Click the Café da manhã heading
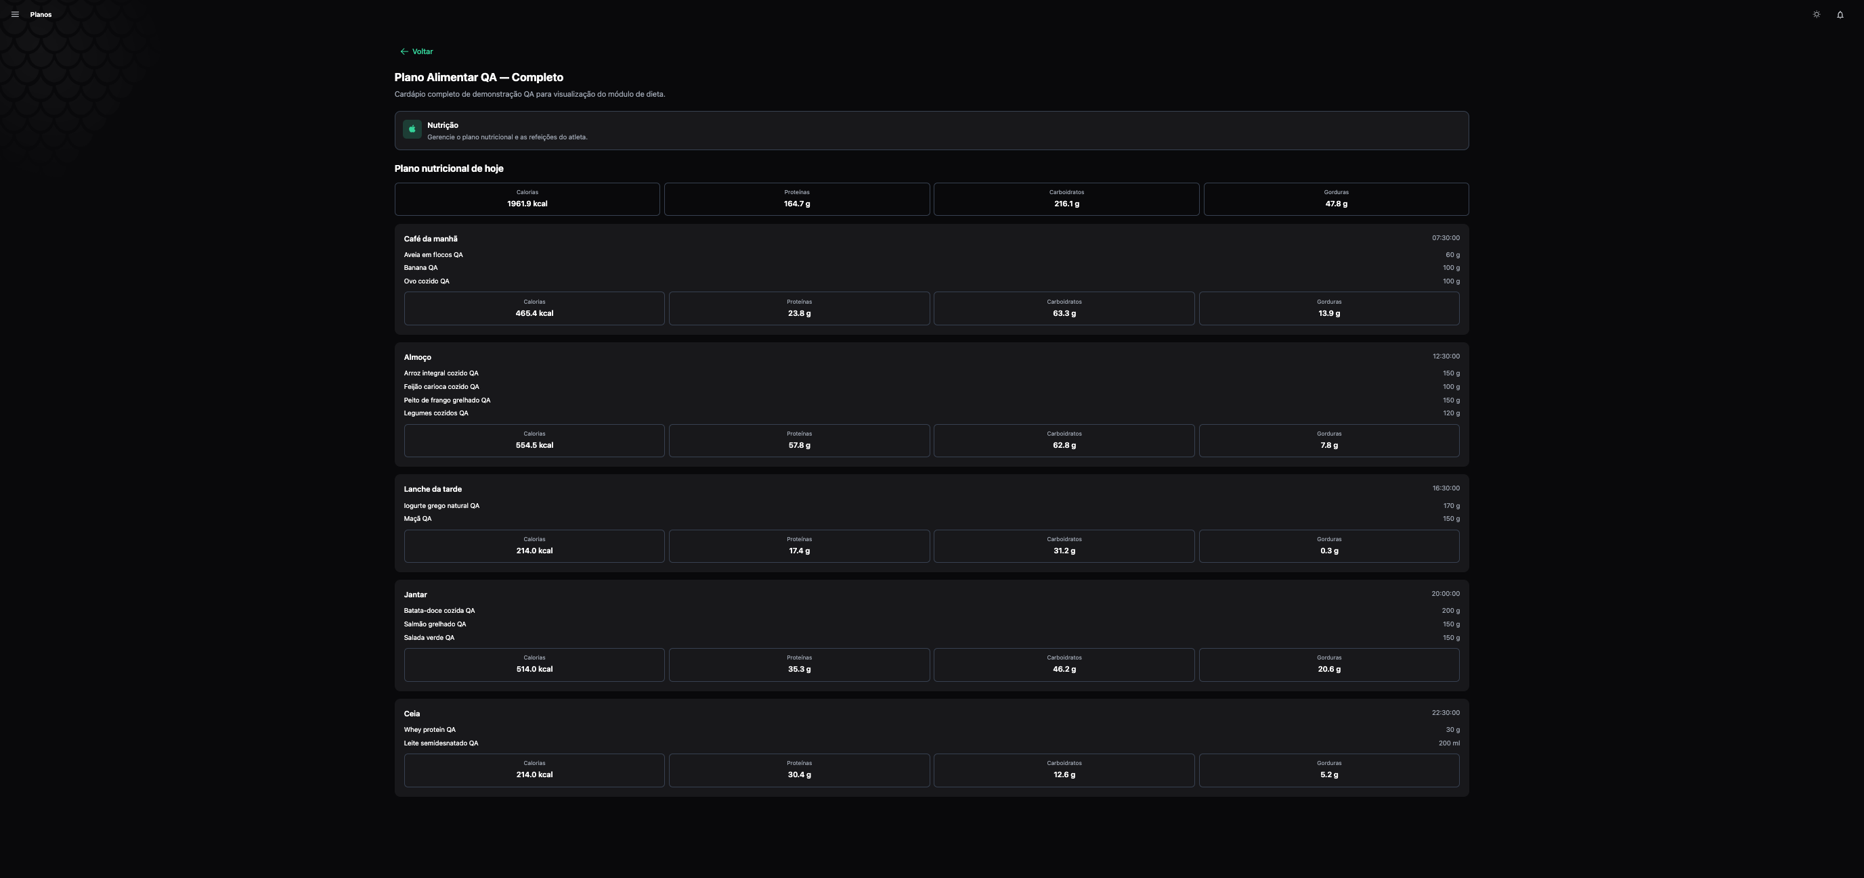The width and height of the screenshot is (1864, 878). click(x=431, y=239)
